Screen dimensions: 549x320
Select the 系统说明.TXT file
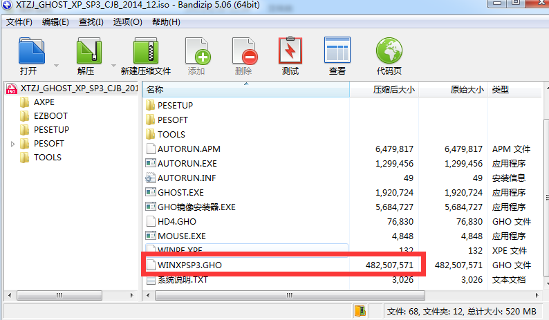pyautogui.click(x=183, y=280)
